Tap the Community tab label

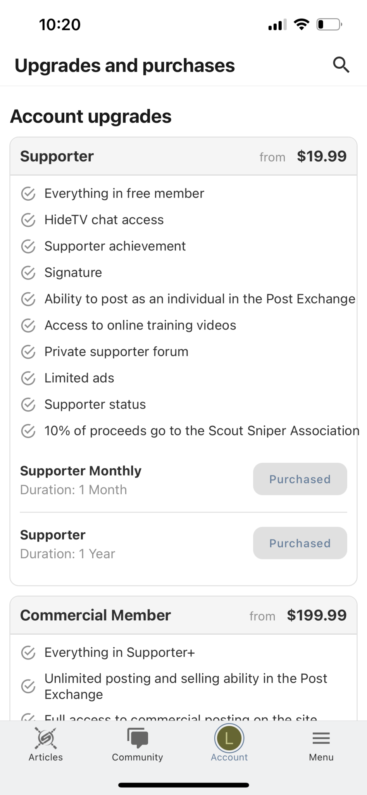pyautogui.click(x=138, y=757)
